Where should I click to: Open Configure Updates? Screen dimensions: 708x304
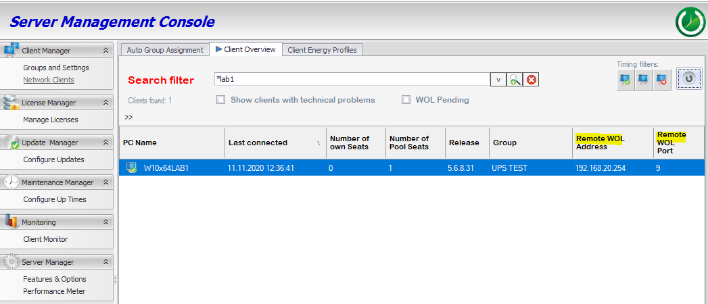[53, 159]
